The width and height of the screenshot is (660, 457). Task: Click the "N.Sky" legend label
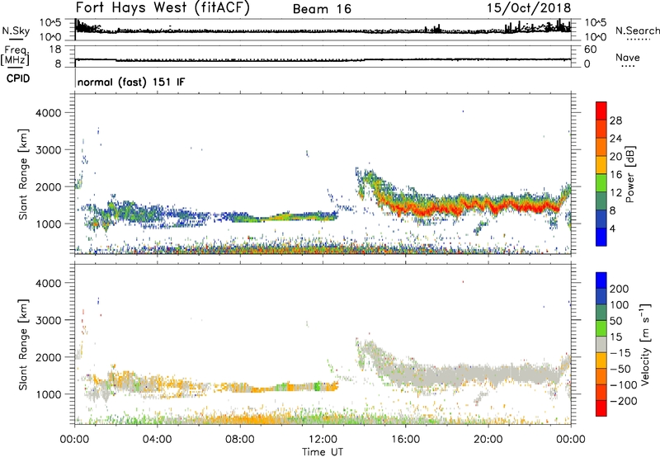click(16, 31)
